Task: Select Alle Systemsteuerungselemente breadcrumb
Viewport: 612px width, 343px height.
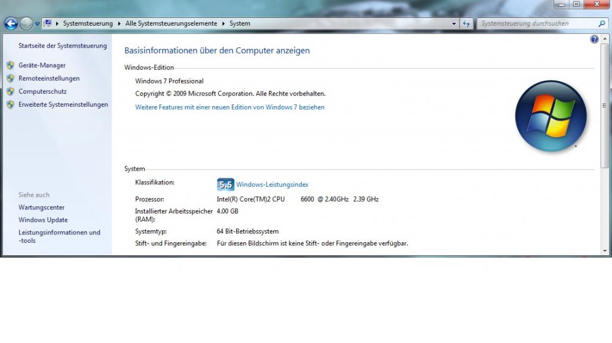Action: pos(172,24)
